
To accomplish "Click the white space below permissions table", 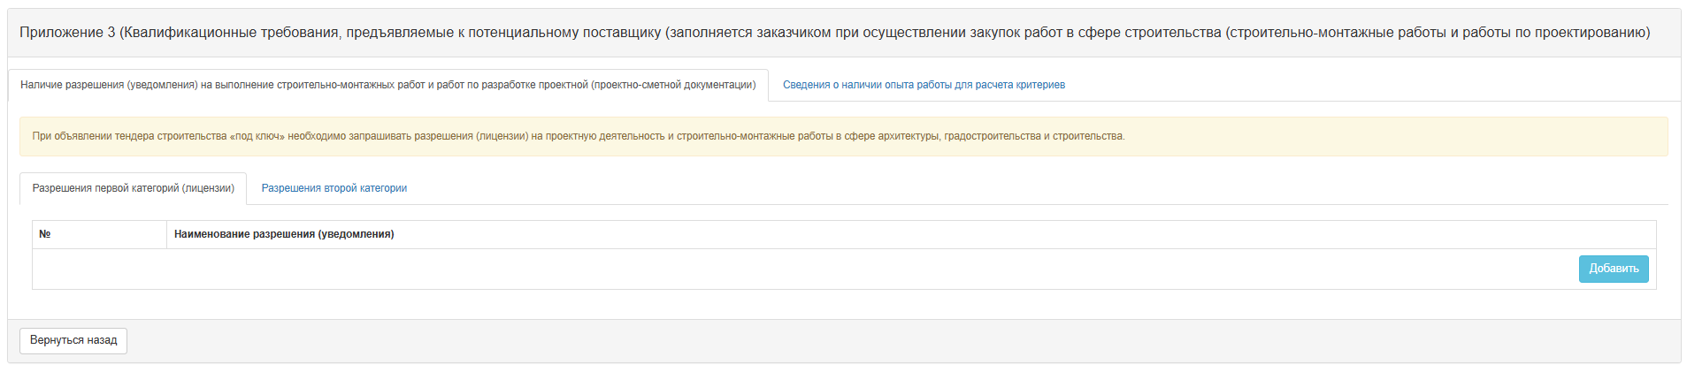I will [844, 304].
